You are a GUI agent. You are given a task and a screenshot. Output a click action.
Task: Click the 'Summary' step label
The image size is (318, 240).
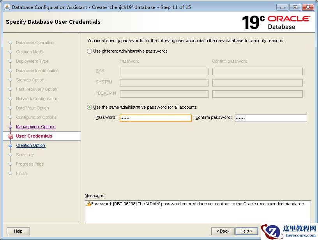(25, 155)
